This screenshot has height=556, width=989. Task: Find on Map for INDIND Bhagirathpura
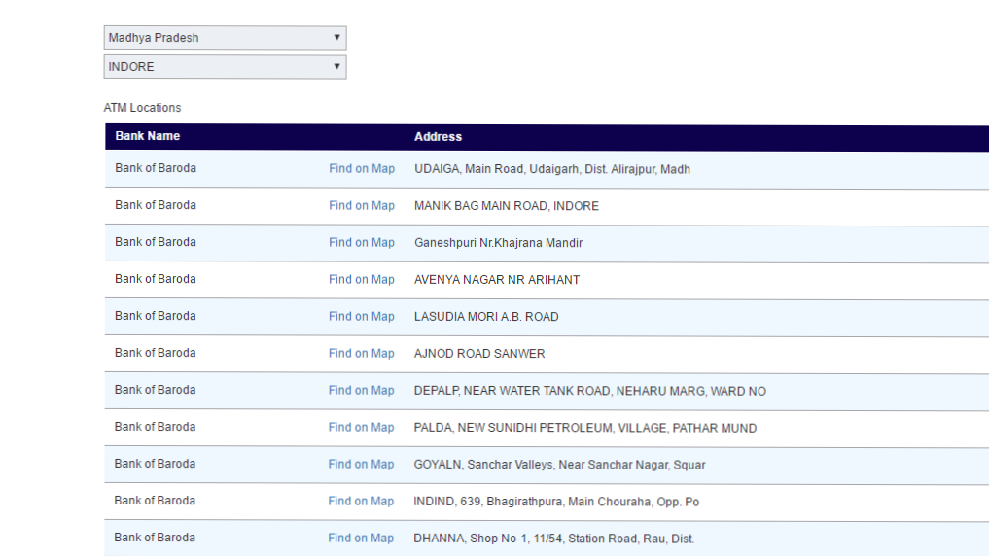(361, 502)
